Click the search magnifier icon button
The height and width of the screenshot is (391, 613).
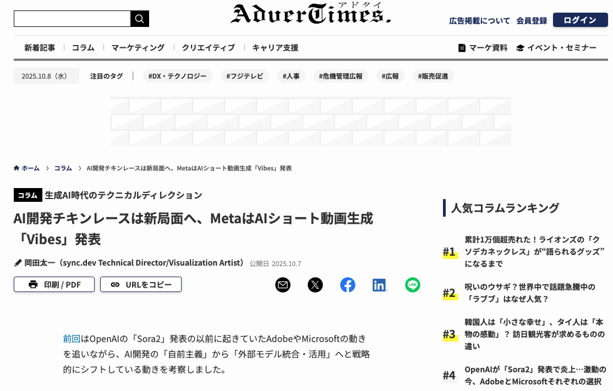[139, 19]
